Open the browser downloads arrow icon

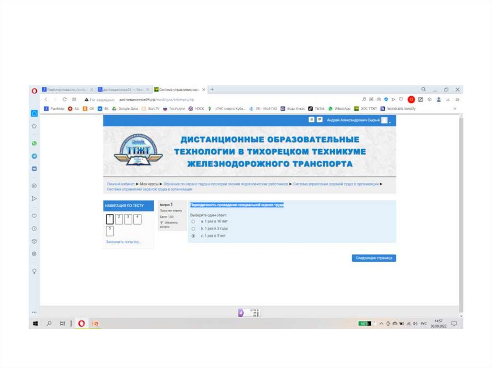coord(448,99)
